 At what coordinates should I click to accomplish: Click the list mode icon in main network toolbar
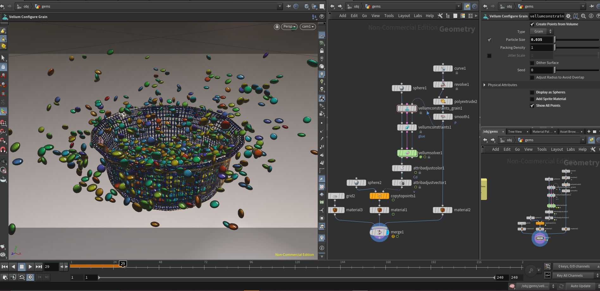(455, 16)
